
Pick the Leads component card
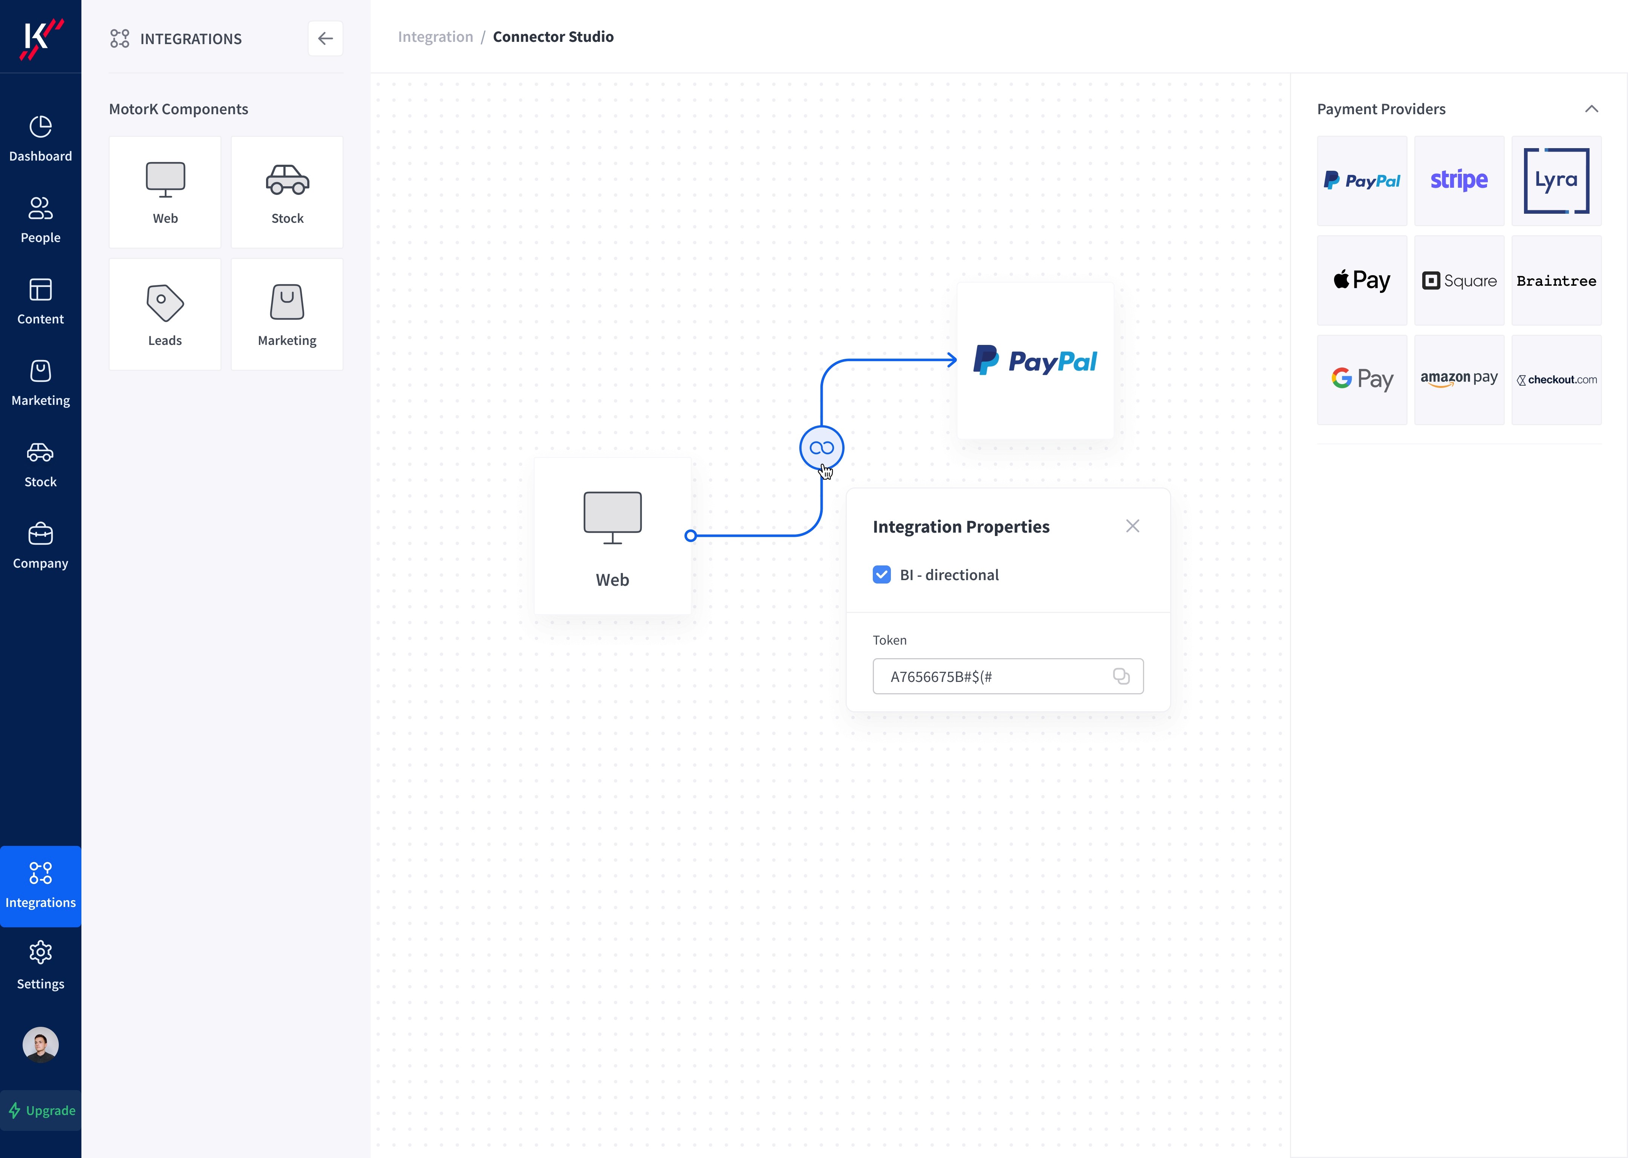(x=165, y=314)
